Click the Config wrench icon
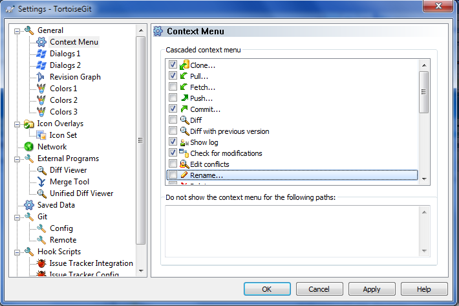The image size is (459, 306). point(41,228)
